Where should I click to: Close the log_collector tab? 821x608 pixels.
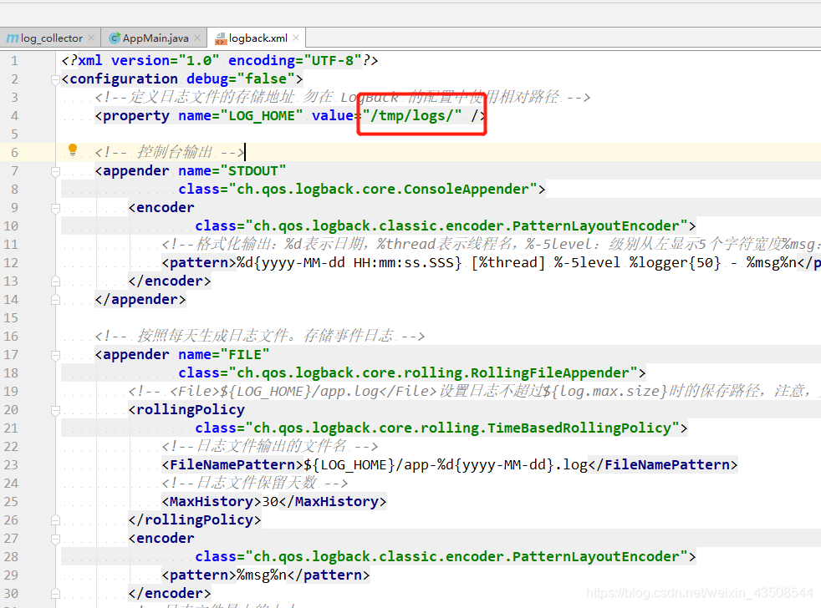[x=91, y=38]
